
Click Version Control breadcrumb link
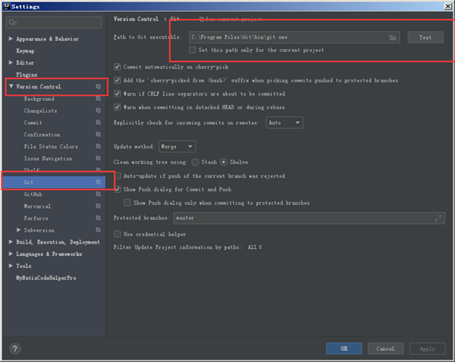click(136, 19)
